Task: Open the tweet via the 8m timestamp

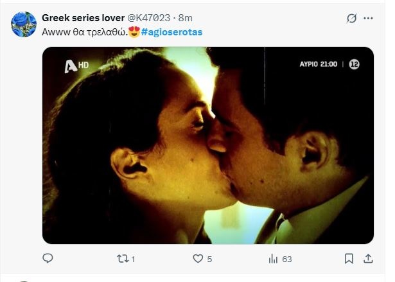Action: pos(186,17)
